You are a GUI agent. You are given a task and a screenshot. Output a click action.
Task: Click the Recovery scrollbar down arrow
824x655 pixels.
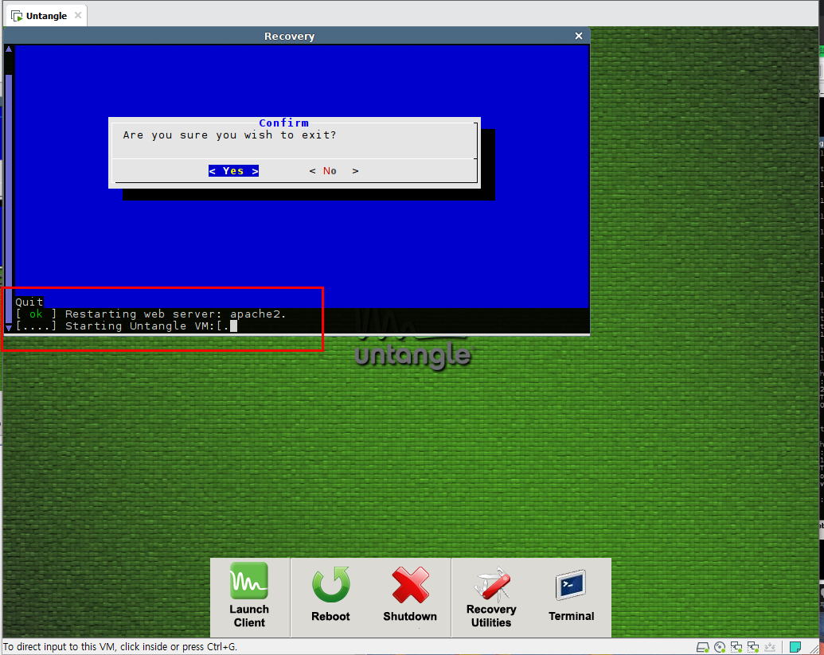click(9, 328)
